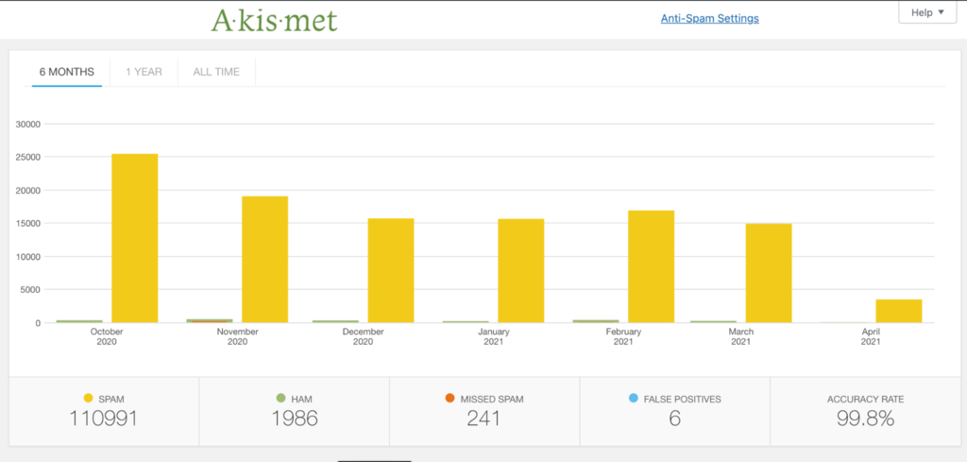Click the January 2021 spam bar
Image resolution: width=967 pixels, height=462 pixels.
[521, 270]
